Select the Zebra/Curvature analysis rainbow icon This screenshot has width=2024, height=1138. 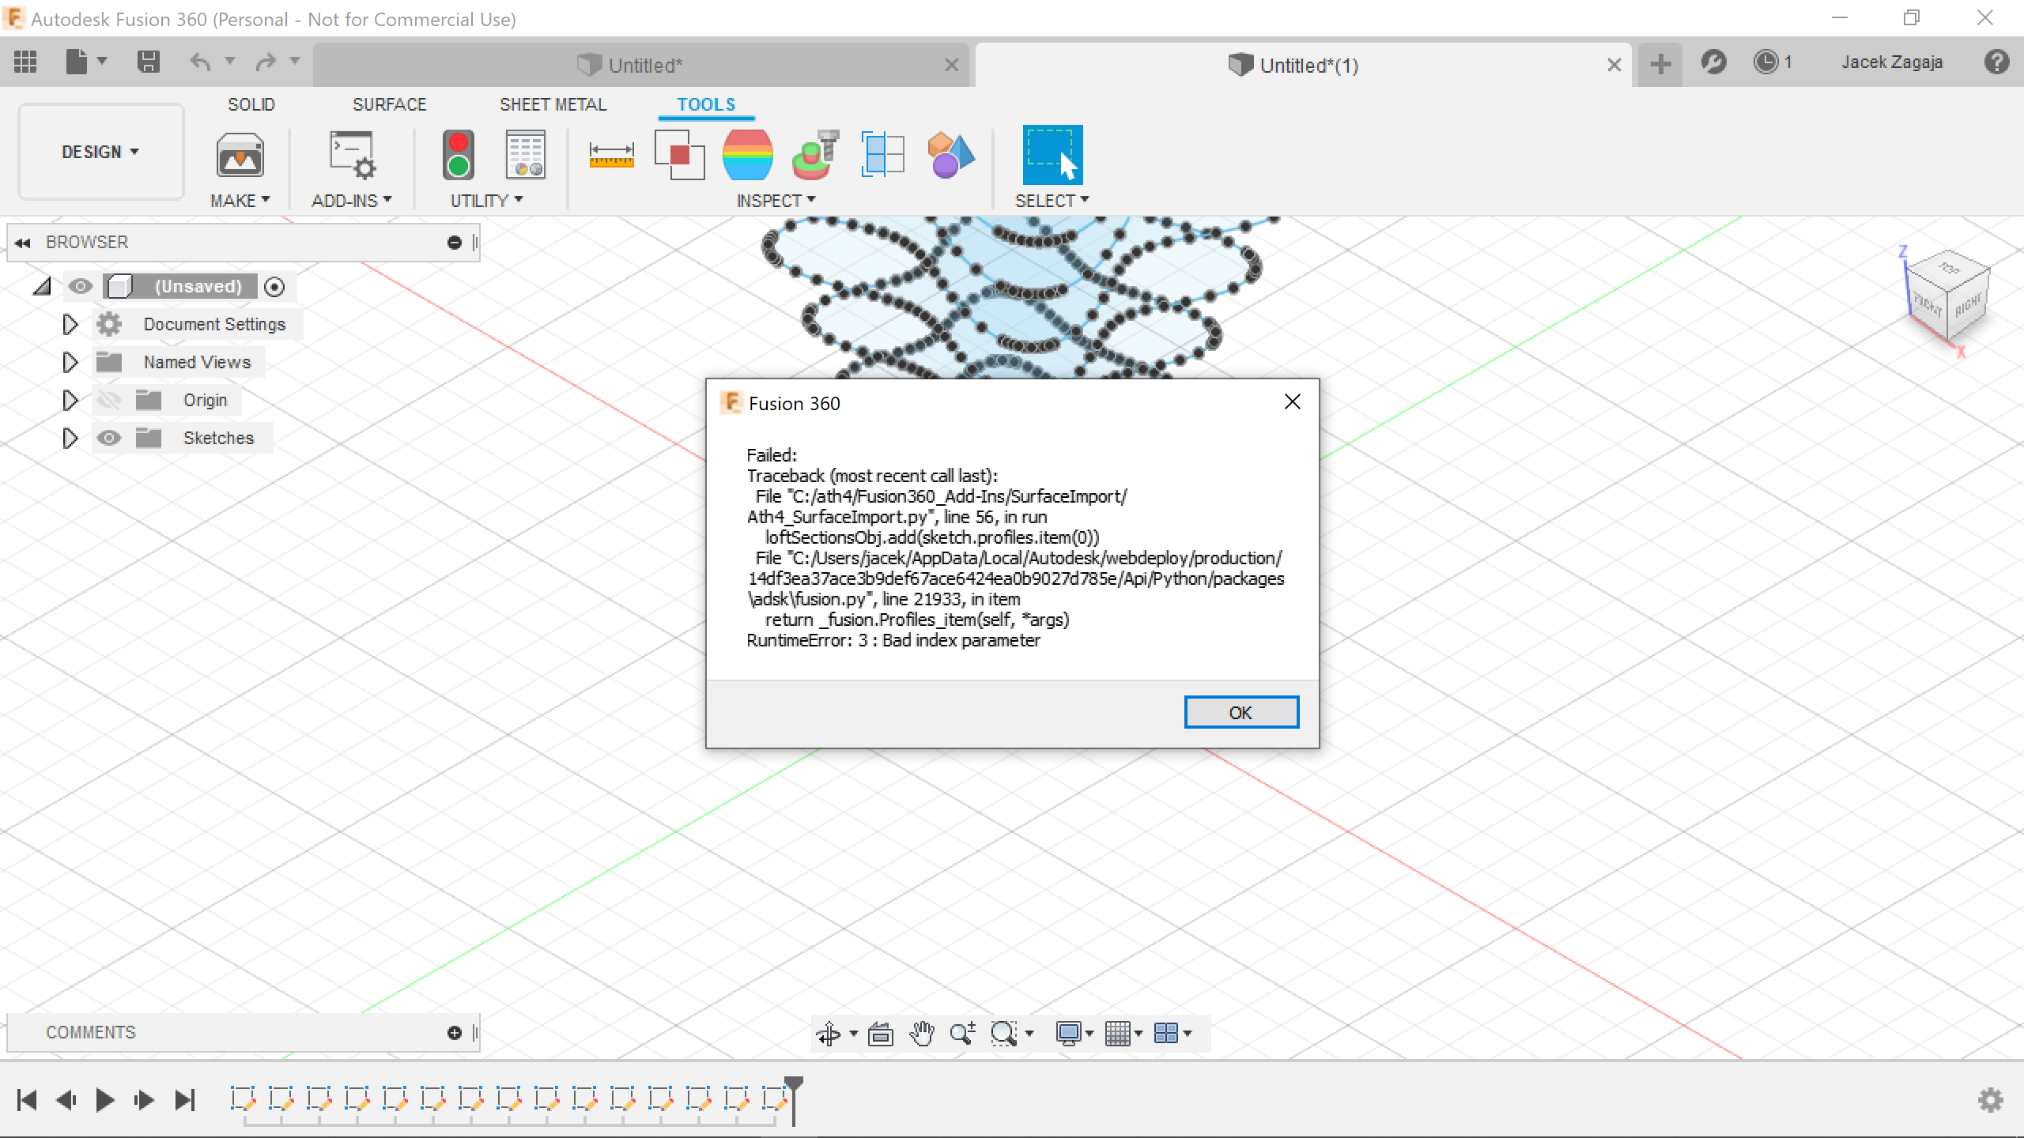click(x=747, y=155)
